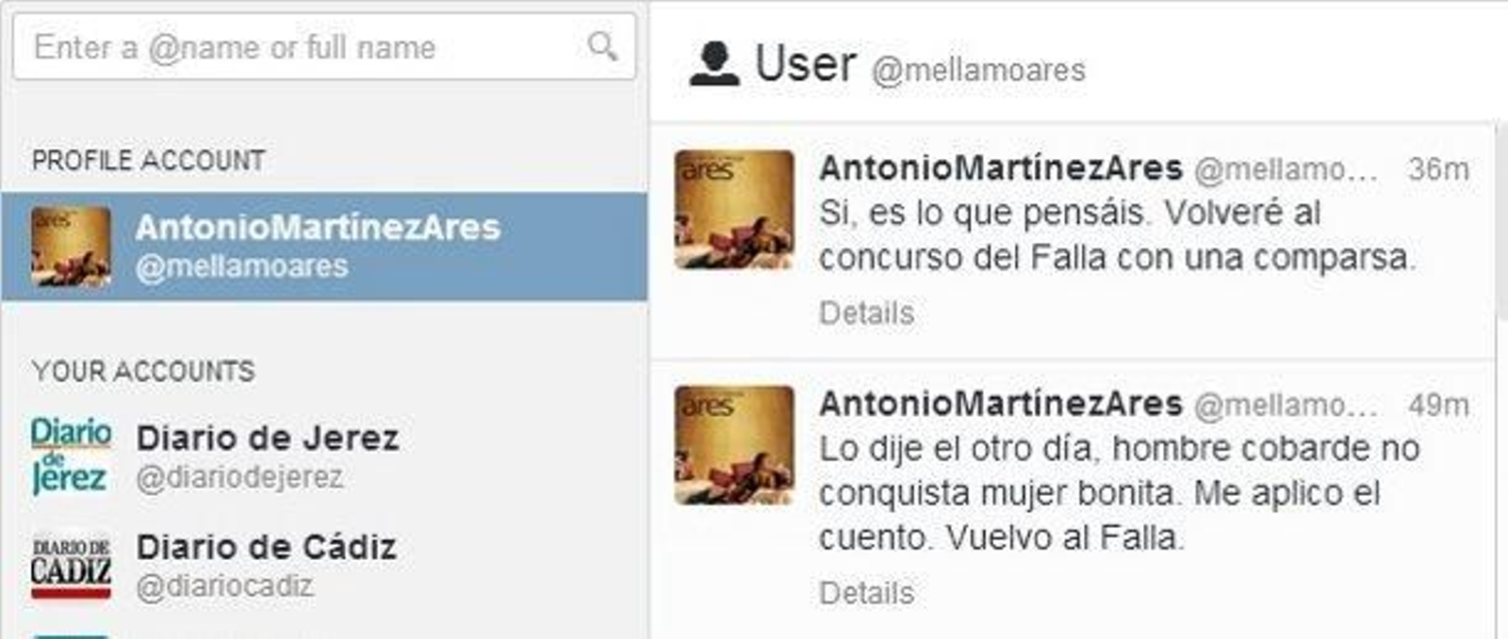1508x639 pixels.
Task: Open Details of the Vuelvo al Falla tweet
Action: point(866,593)
